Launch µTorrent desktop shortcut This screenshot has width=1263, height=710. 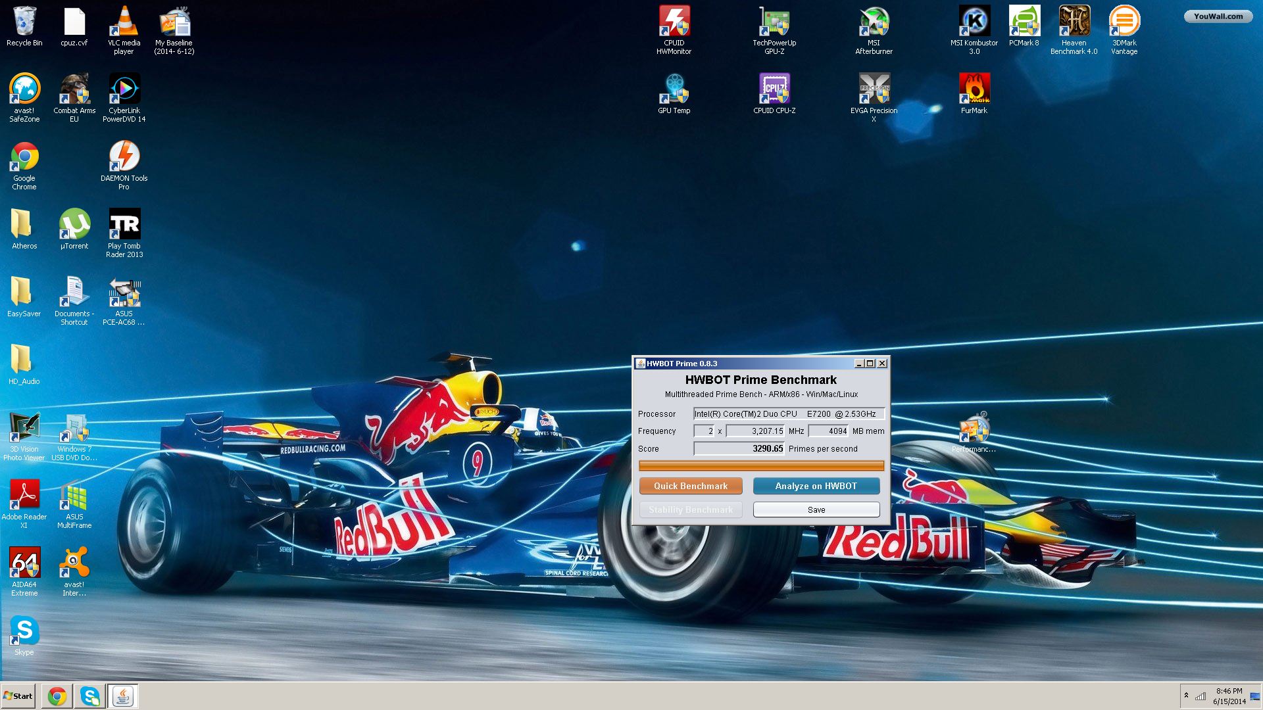74,229
